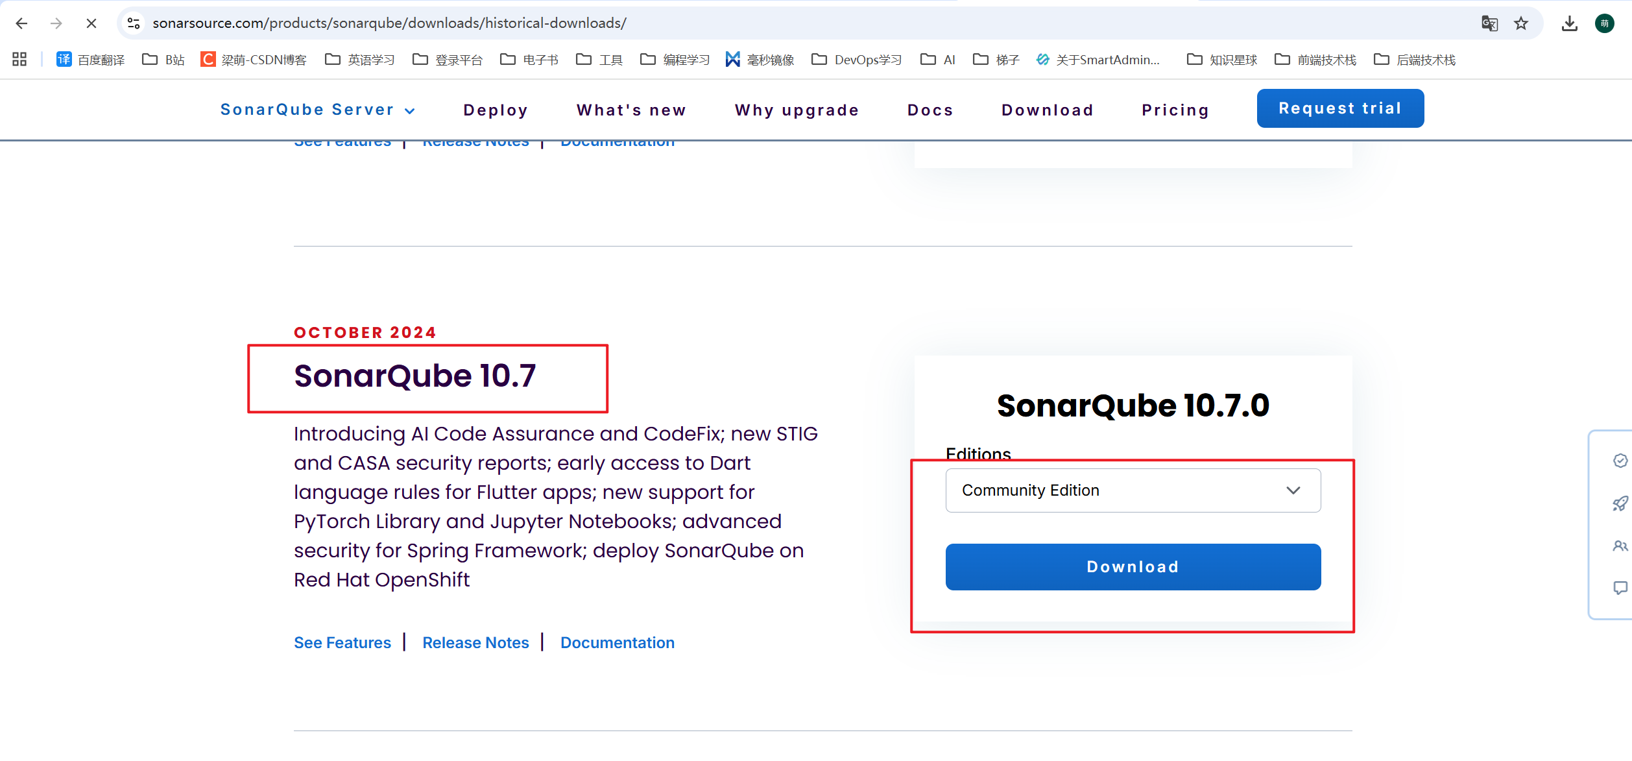Open the 关于SmartAdmin bookmark
1632x761 pixels.
[1098, 60]
